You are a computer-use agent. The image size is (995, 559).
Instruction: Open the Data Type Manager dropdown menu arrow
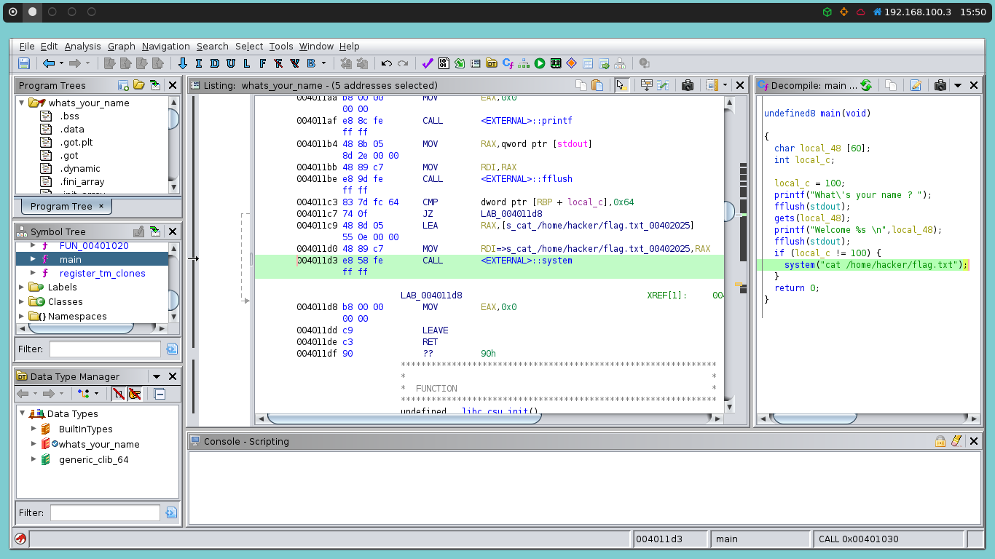156,376
